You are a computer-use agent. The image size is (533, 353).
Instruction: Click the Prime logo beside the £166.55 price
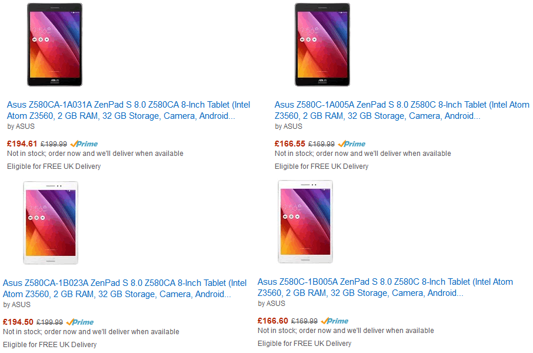(x=352, y=144)
